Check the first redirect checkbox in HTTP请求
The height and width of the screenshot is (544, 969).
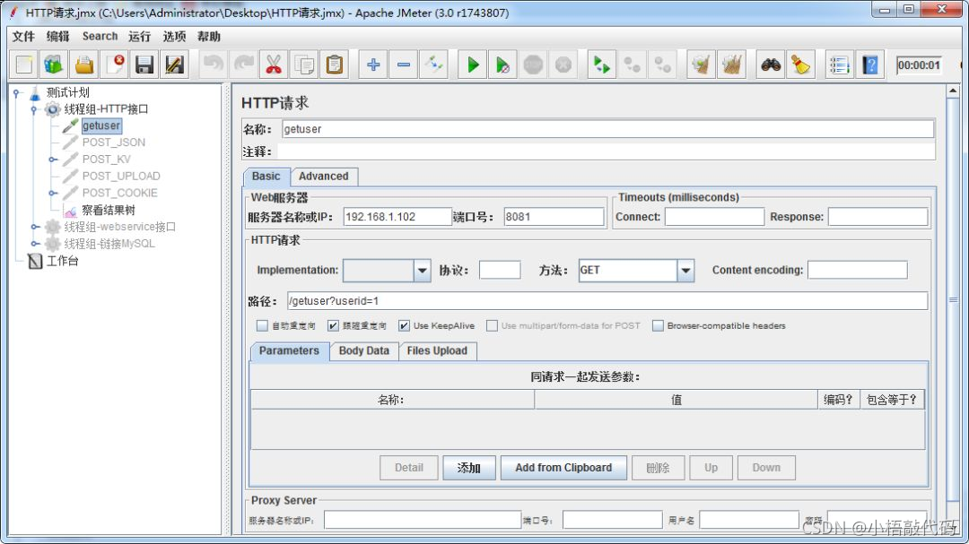(262, 325)
